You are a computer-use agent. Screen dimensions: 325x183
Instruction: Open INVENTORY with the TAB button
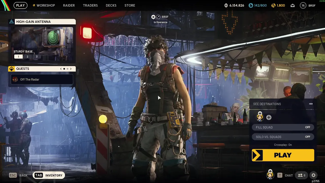click(x=49, y=175)
